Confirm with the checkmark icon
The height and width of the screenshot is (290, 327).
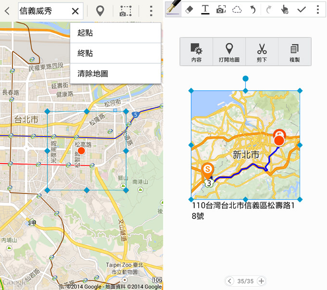pyautogui.click(x=302, y=10)
